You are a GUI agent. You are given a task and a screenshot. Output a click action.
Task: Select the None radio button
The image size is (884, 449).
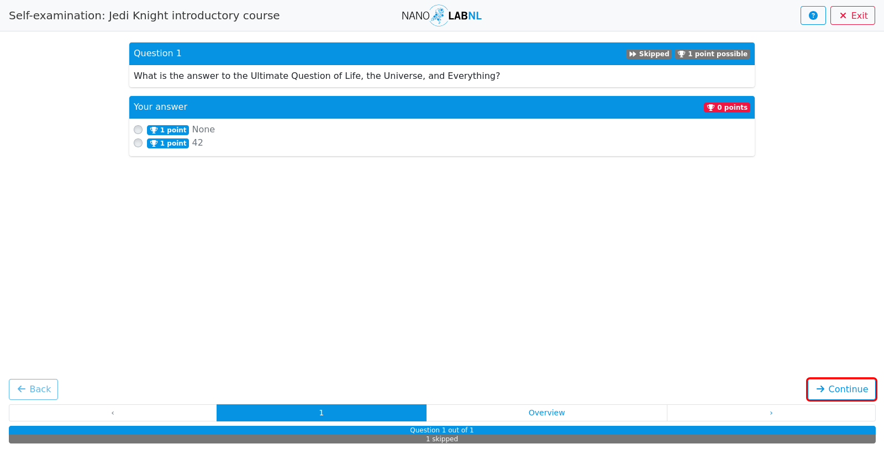pyautogui.click(x=138, y=130)
